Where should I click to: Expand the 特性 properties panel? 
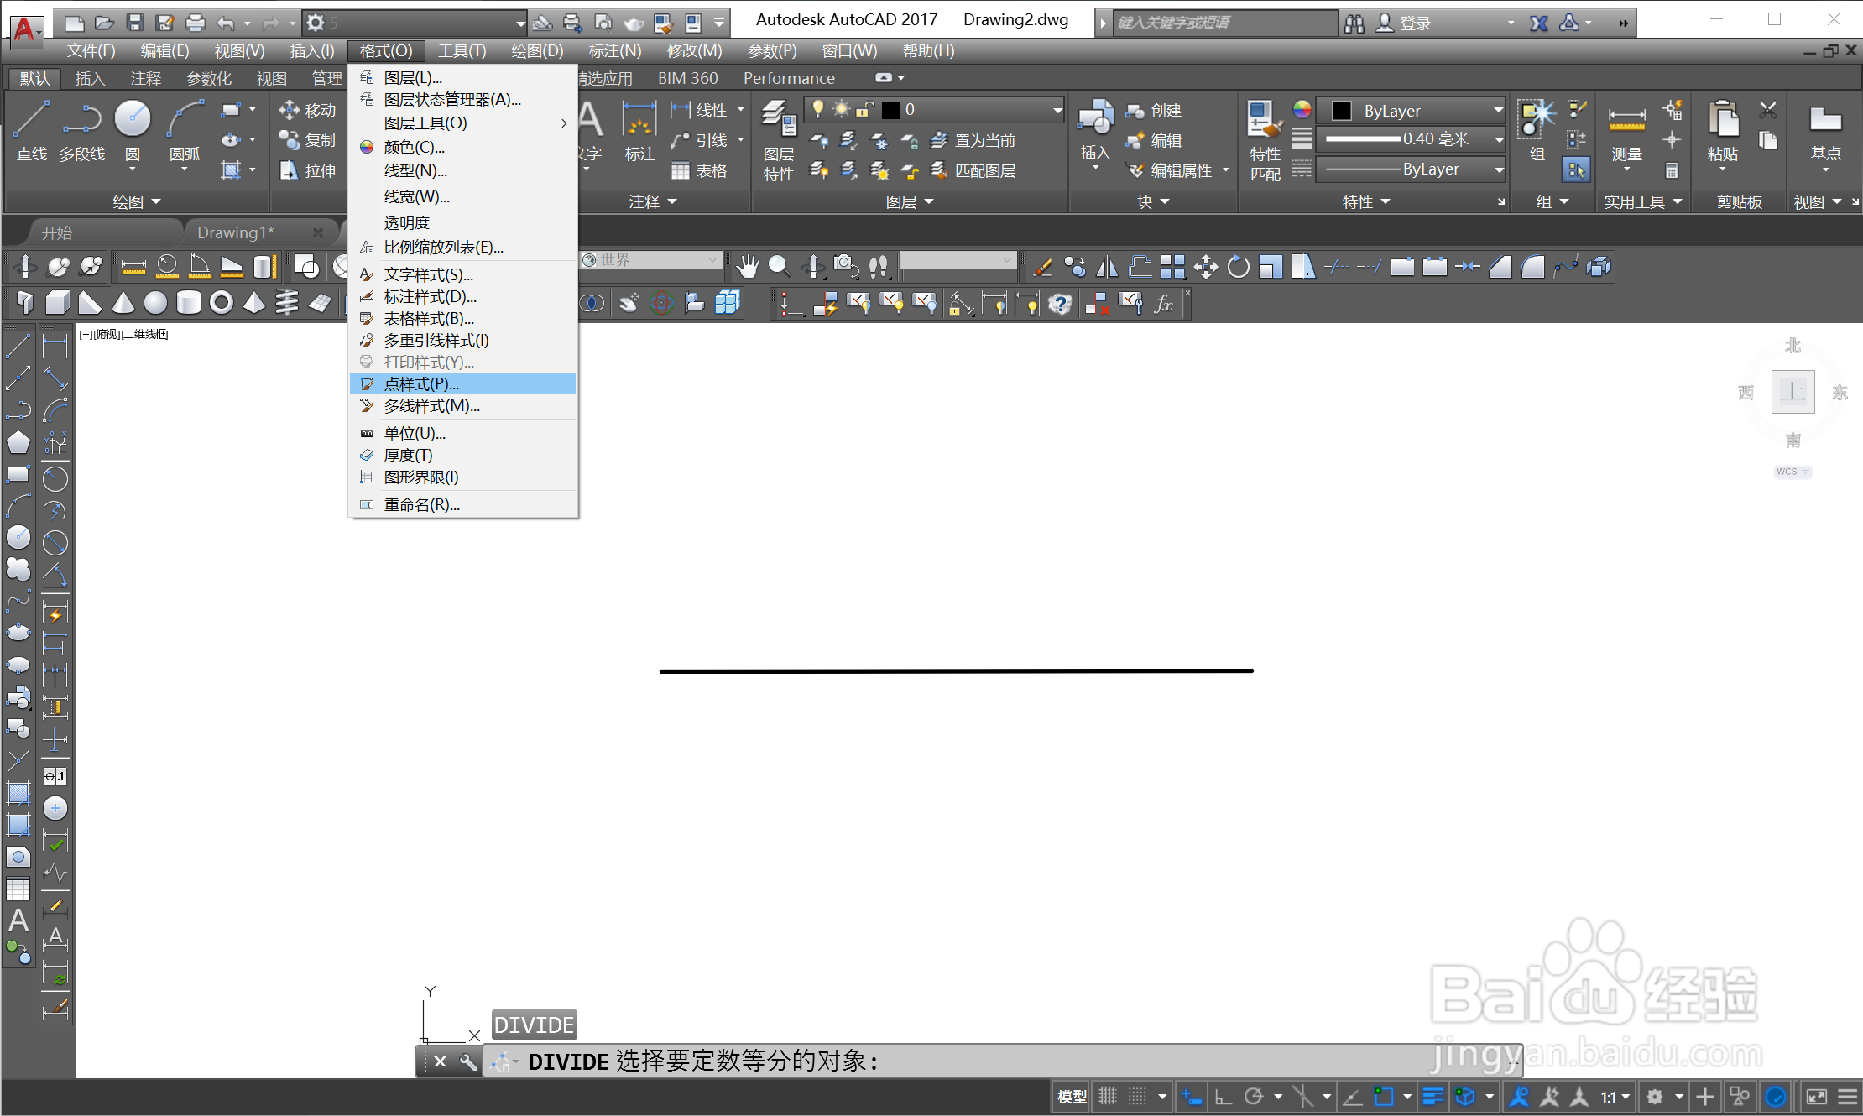point(1366,201)
